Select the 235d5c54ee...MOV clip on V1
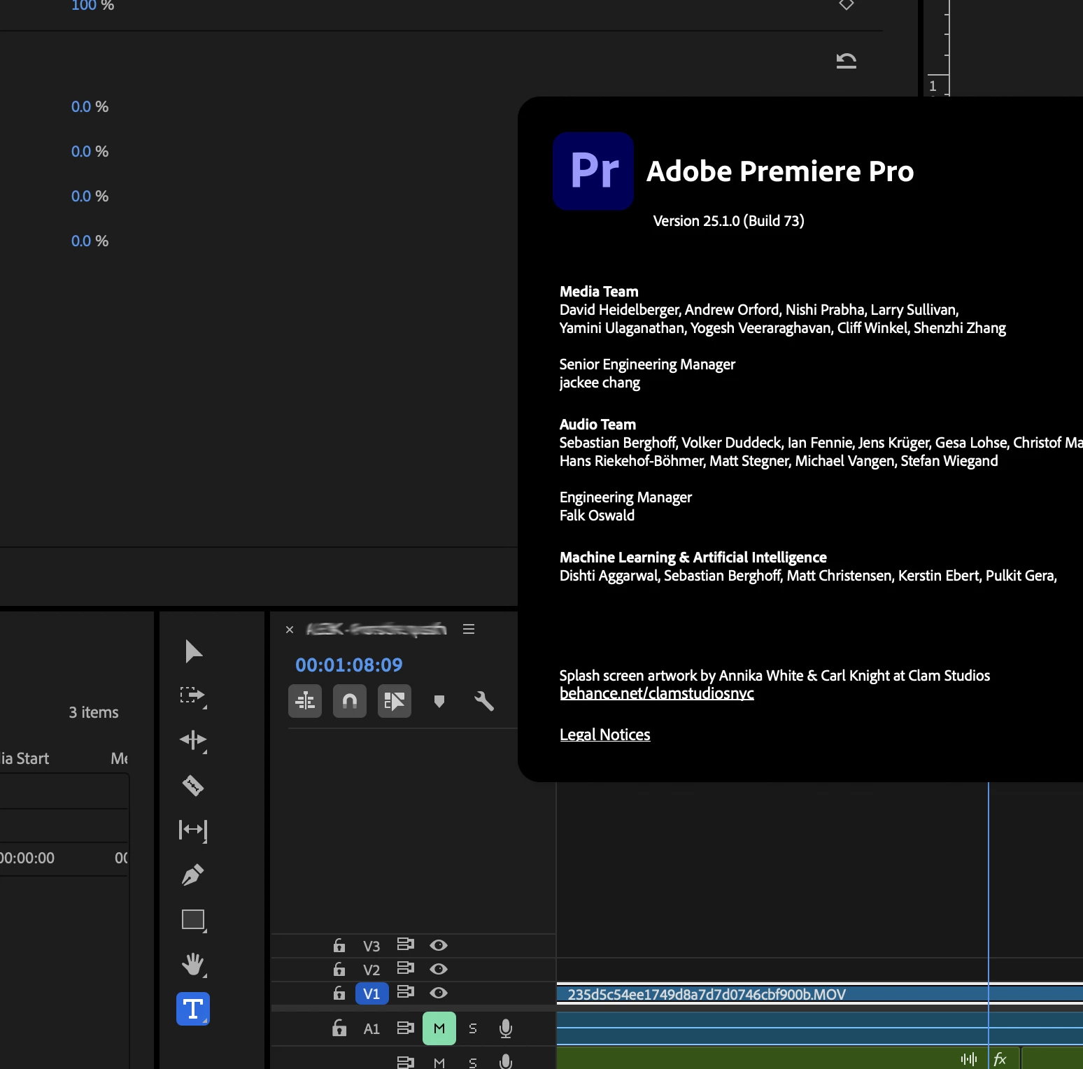 820,994
